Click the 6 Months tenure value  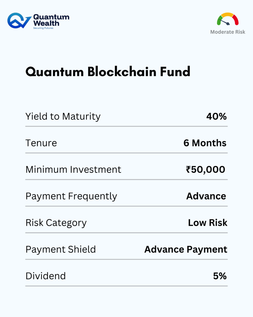click(x=205, y=143)
